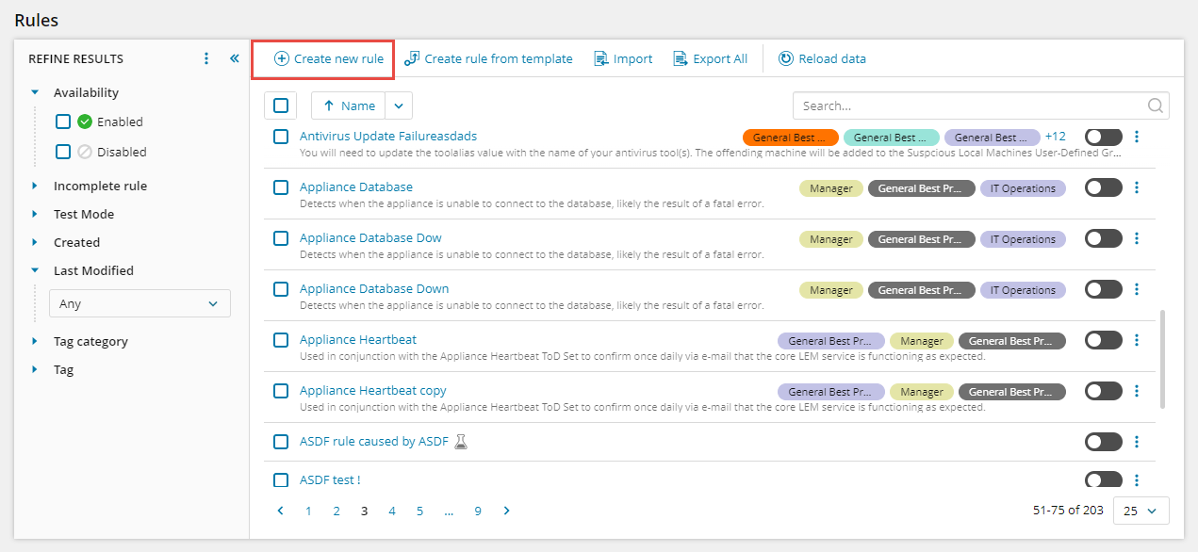
Task: Go to page 4 of results
Action: click(392, 511)
